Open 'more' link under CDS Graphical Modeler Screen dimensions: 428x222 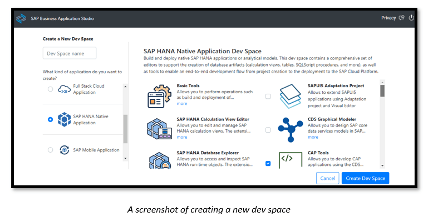point(313,137)
